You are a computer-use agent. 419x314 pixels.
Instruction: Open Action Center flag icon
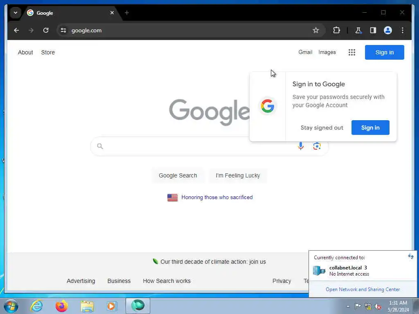(x=358, y=306)
